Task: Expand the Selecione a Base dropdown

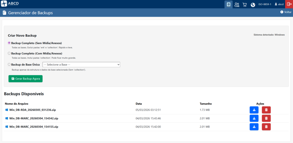Action: point(81,65)
